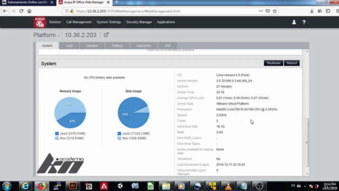The height and width of the screenshot is (191, 339).
Task: Open the Windows Start menu
Action: click(x=7, y=186)
